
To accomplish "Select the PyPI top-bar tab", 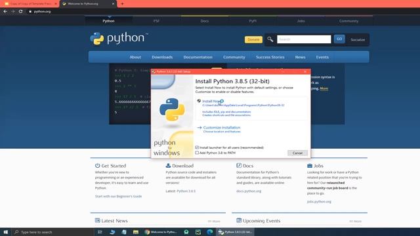I will (253, 21).
